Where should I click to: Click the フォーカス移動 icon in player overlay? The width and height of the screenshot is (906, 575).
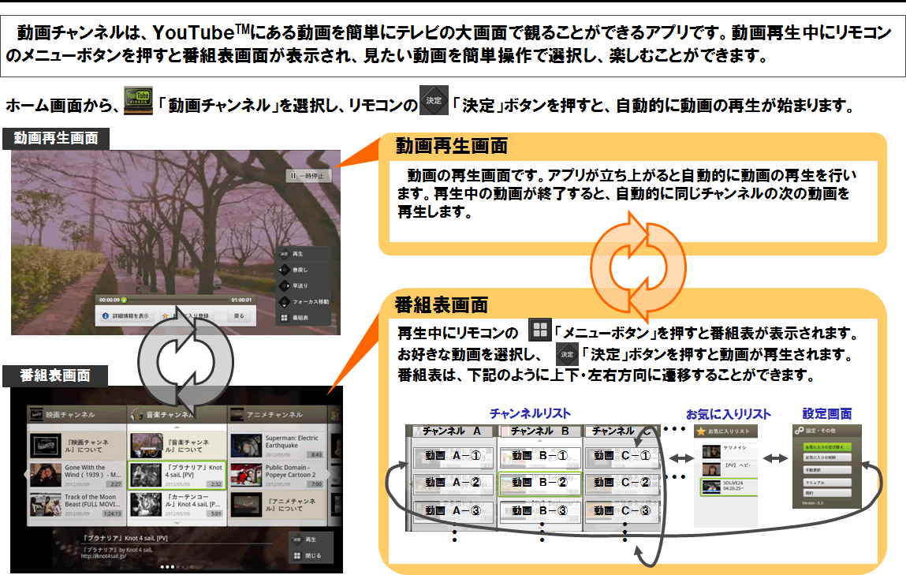(285, 302)
